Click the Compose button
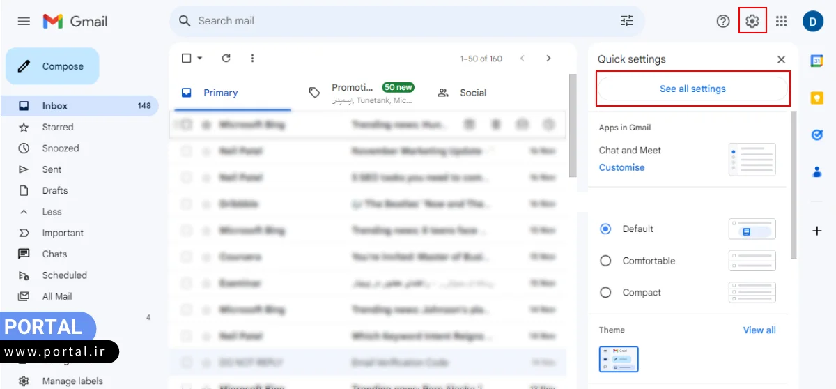 click(53, 66)
